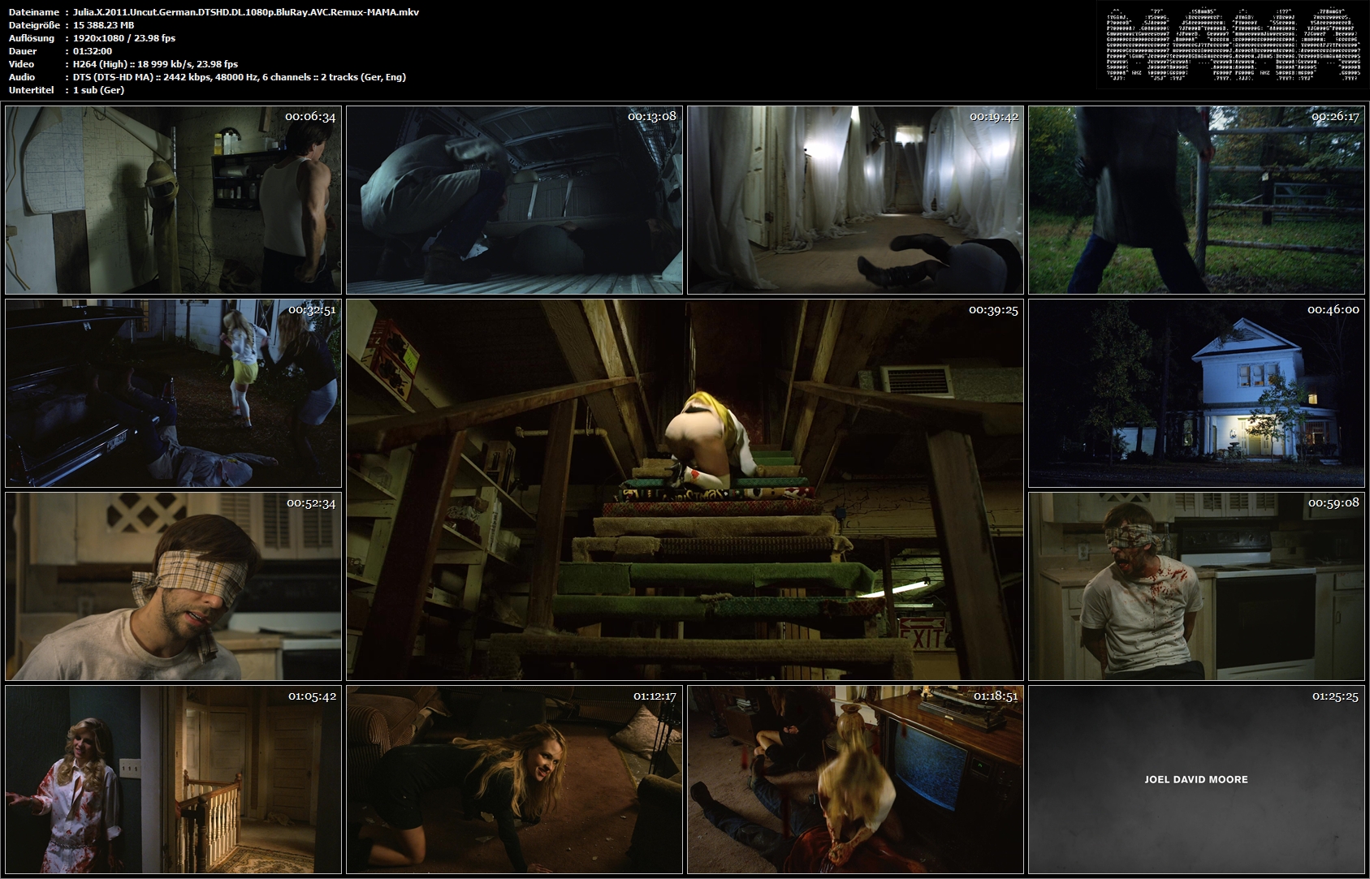This screenshot has height=879, width=1370.
Task: Select the Auflösung label
Action: point(32,38)
